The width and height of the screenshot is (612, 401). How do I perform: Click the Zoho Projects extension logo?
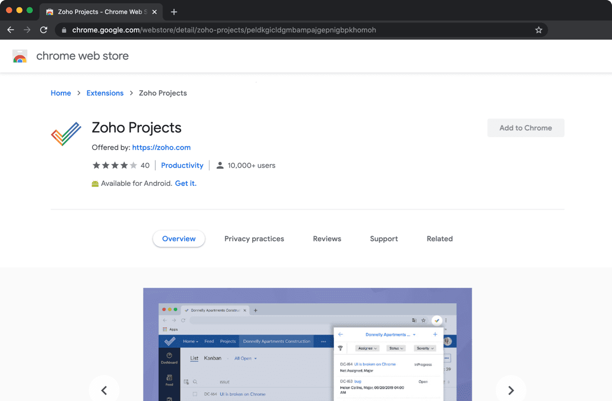[66, 134]
